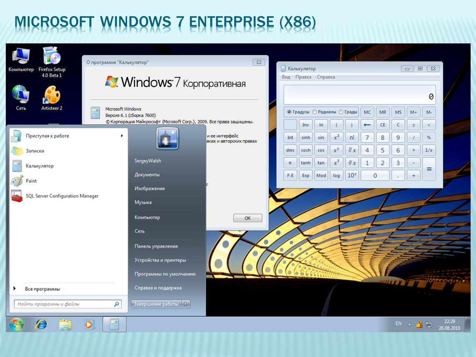
Task: Show hidden tray icons arrow
Action: (409, 325)
